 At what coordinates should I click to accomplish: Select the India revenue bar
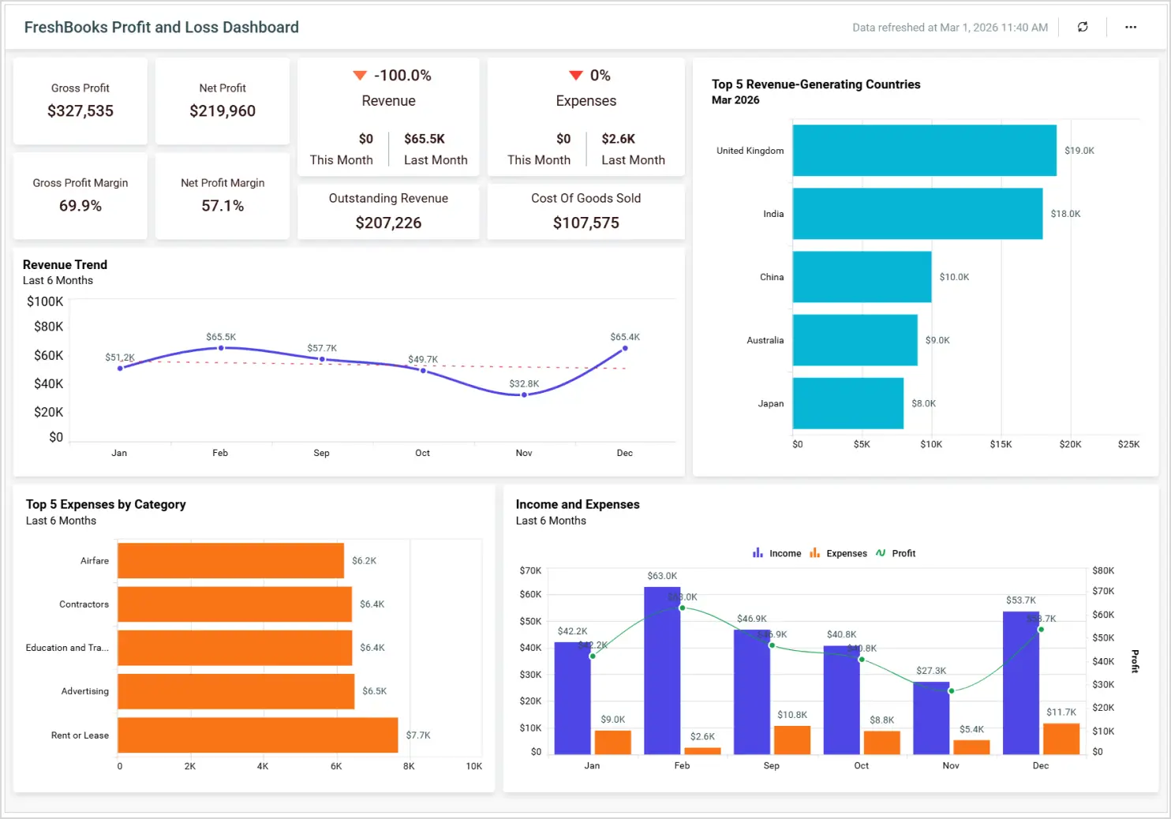(918, 214)
